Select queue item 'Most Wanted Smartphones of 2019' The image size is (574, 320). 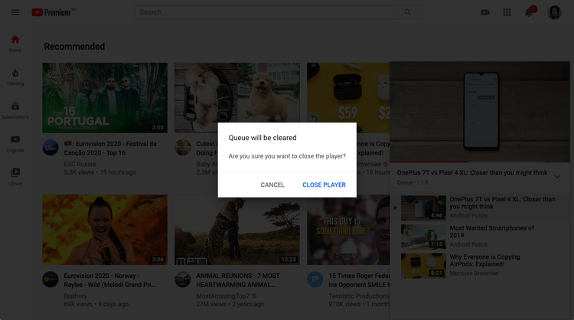click(x=480, y=236)
